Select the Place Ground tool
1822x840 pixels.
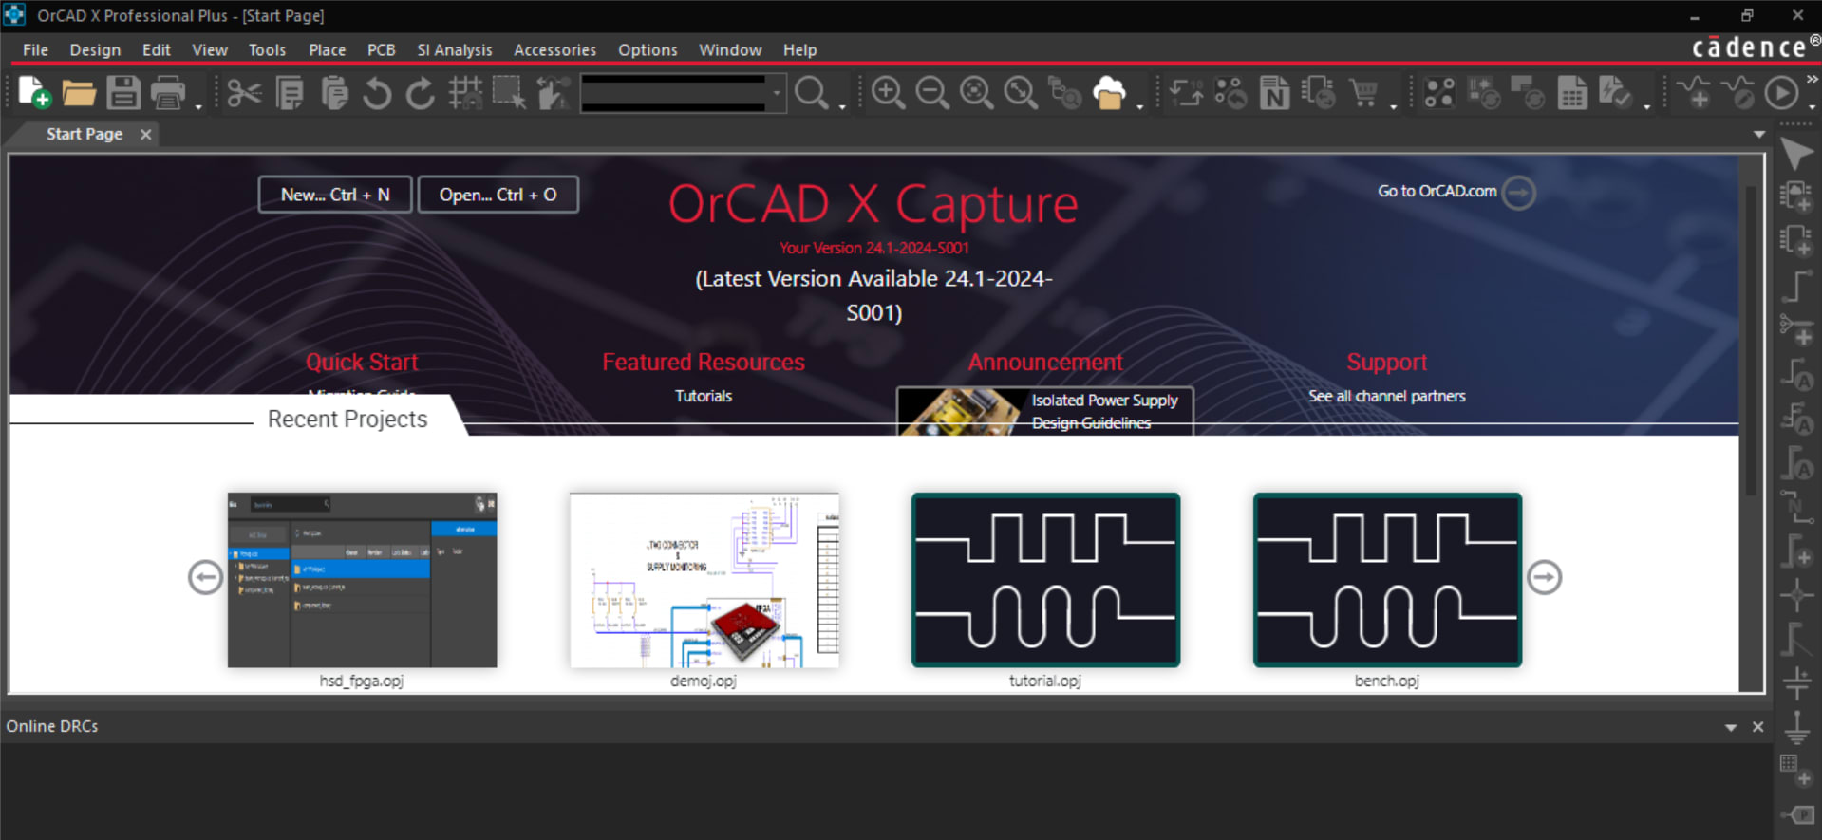[1796, 726]
